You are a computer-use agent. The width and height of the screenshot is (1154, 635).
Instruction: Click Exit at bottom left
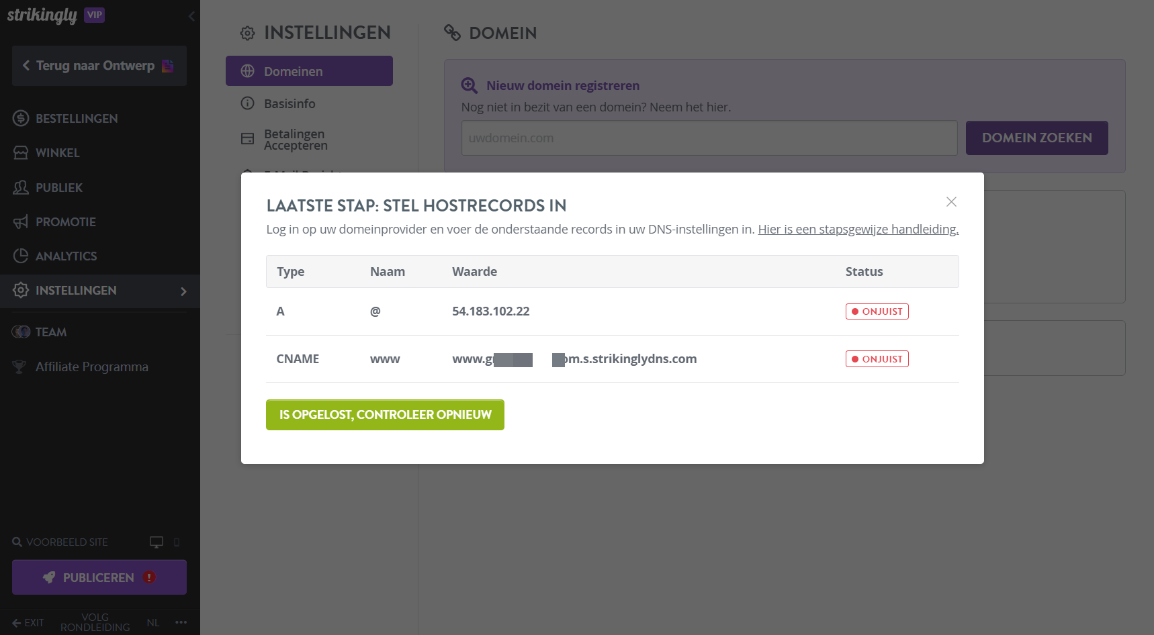28,623
